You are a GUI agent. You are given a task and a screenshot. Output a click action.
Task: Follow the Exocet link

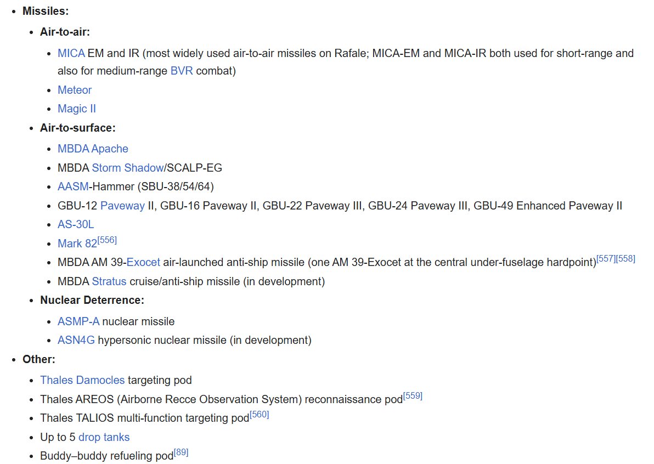pos(144,263)
